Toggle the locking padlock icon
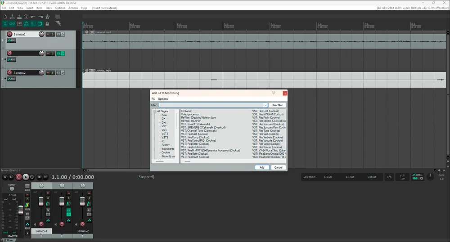Image resolution: width=450 pixels, height=242 pixels. [47, 24]
